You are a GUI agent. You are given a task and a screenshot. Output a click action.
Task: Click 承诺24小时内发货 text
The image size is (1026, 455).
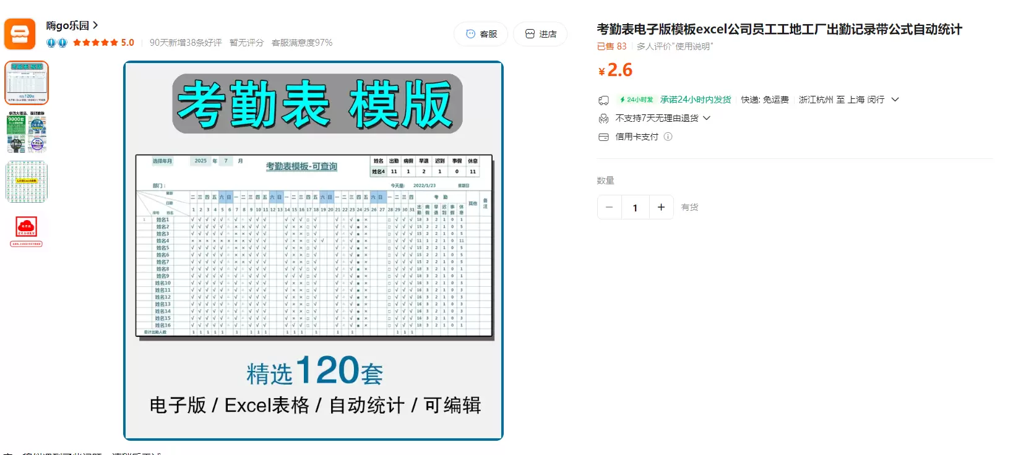pos(696,100)
